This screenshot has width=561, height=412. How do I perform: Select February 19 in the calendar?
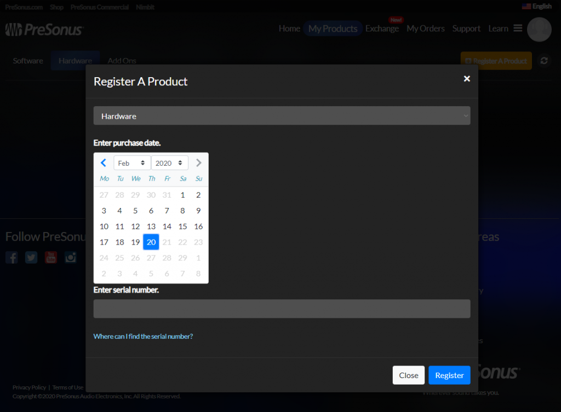[135, 242]
